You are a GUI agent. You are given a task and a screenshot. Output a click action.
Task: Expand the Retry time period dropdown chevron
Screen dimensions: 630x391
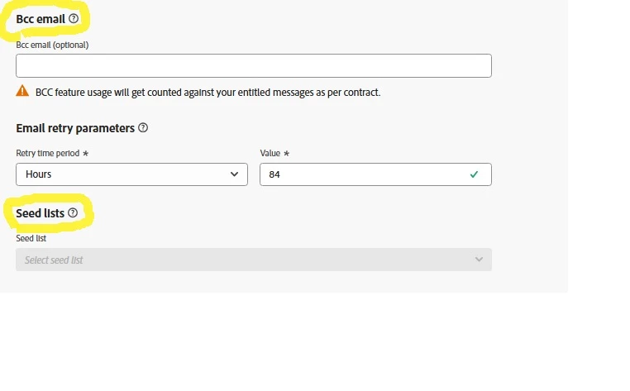[x=234, y=174]
